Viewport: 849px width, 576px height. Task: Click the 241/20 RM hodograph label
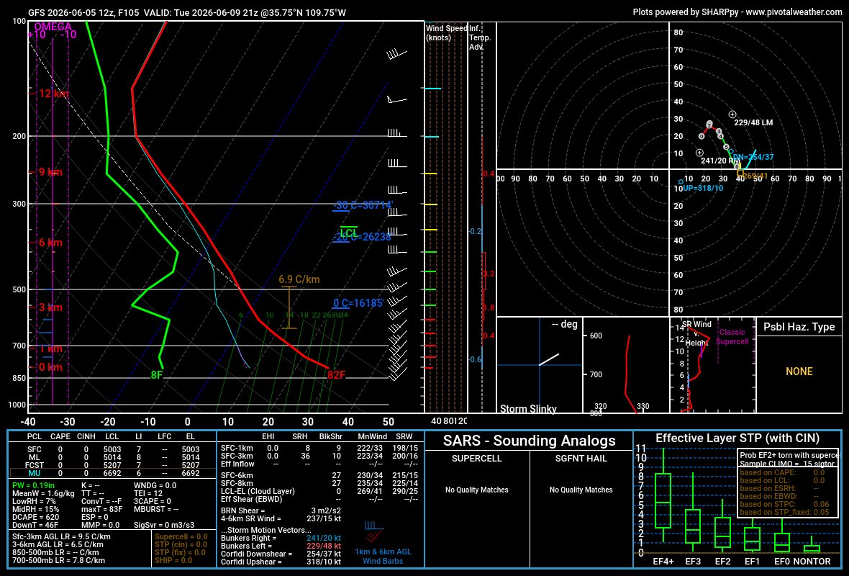coord(720,161)
